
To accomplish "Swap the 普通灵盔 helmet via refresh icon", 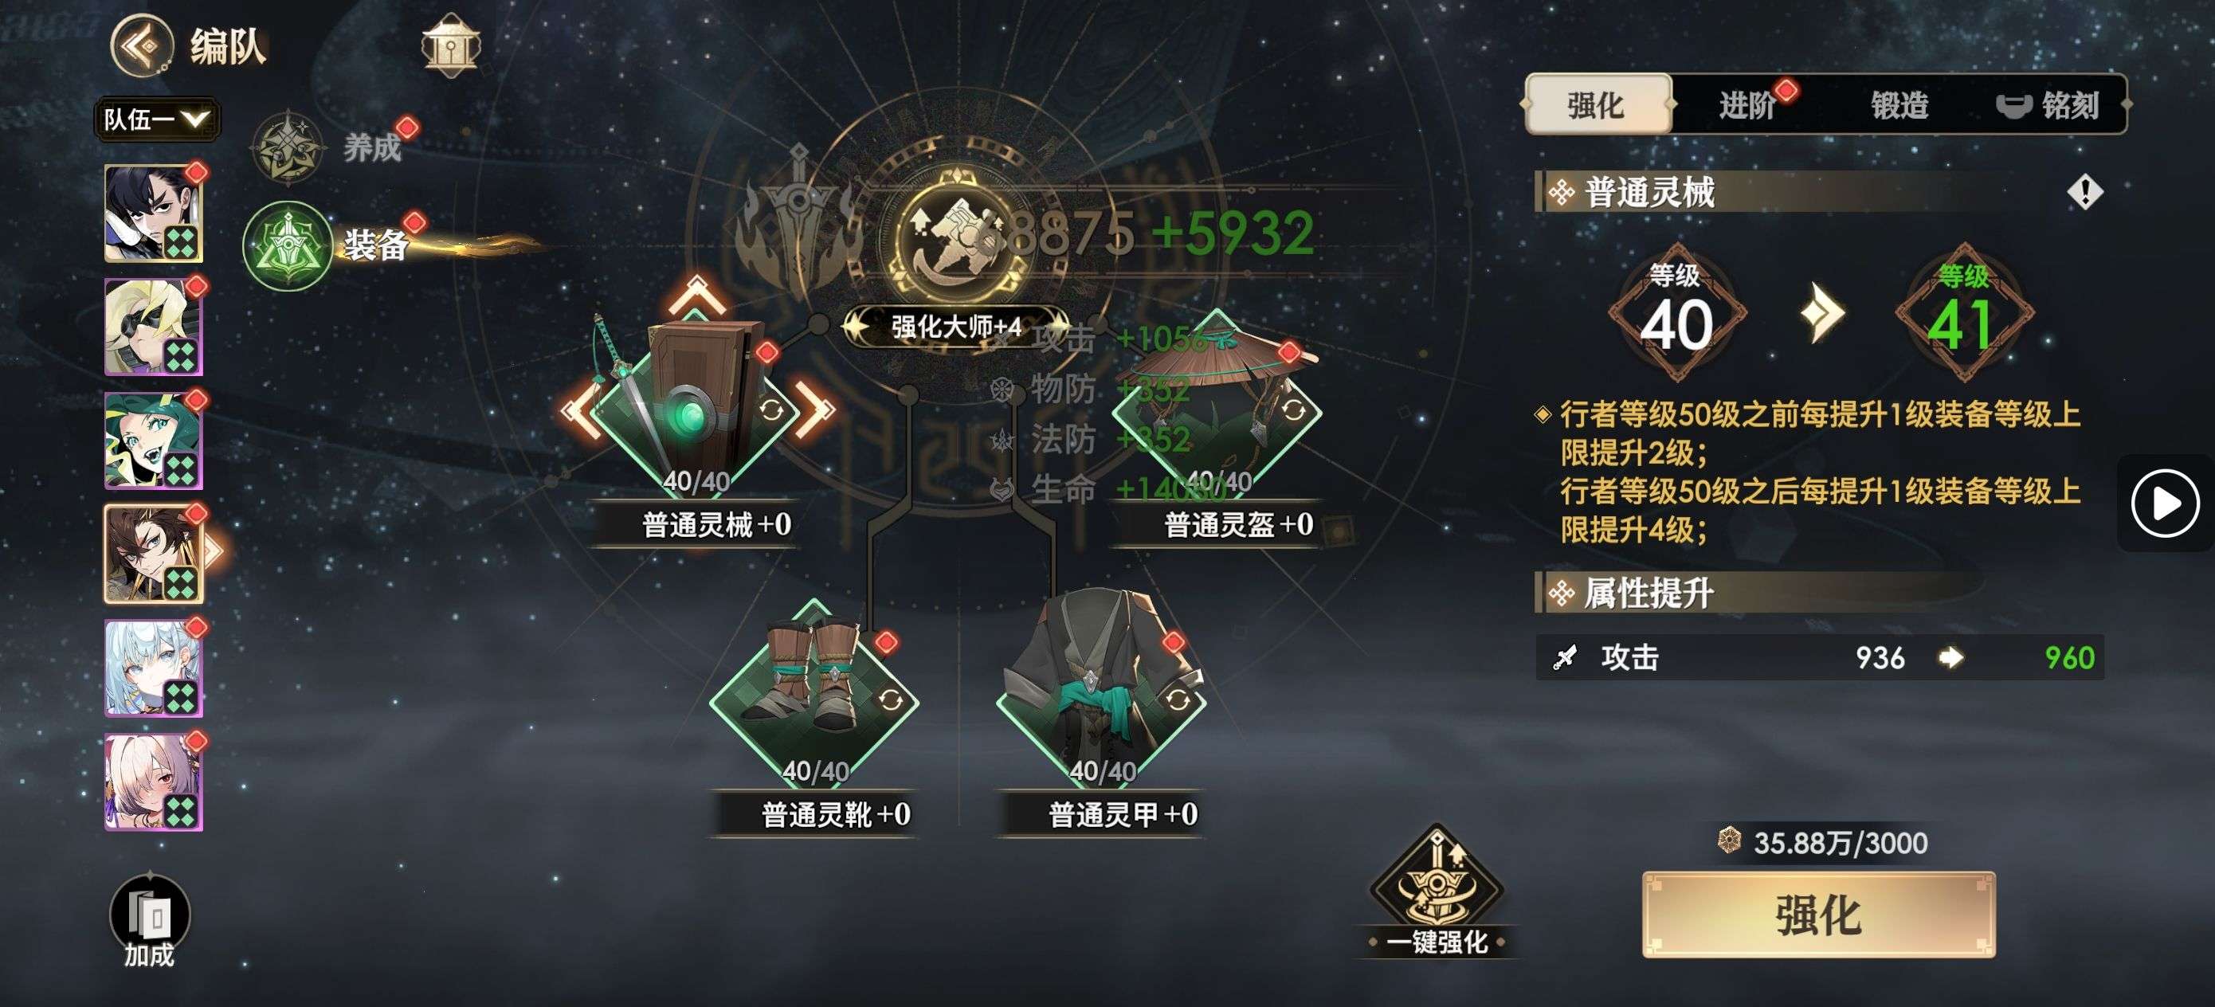I will tap(1293, 410).
